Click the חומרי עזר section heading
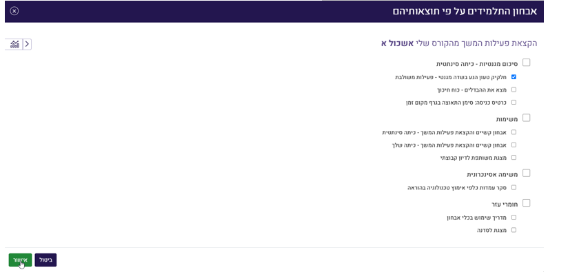 click(505, 205)
